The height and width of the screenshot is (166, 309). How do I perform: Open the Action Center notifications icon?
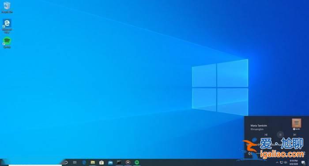[303, 162]
